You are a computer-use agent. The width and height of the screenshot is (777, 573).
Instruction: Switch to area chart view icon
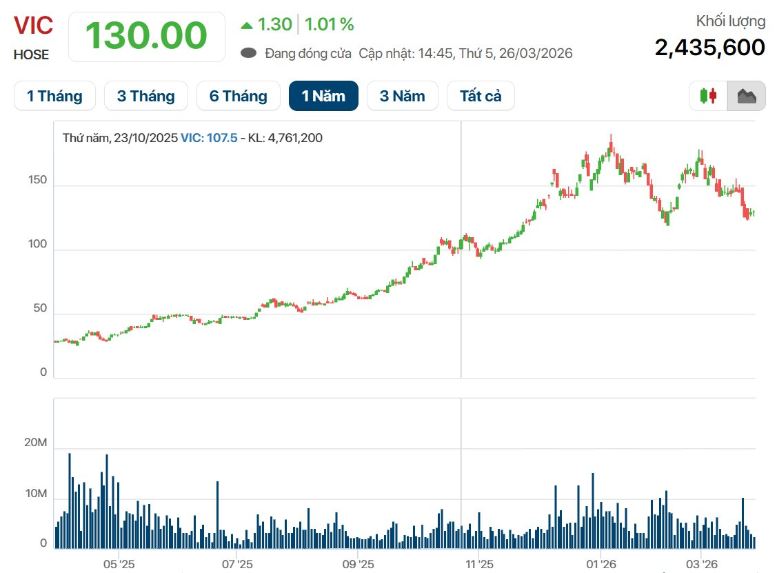click(747, 96)
